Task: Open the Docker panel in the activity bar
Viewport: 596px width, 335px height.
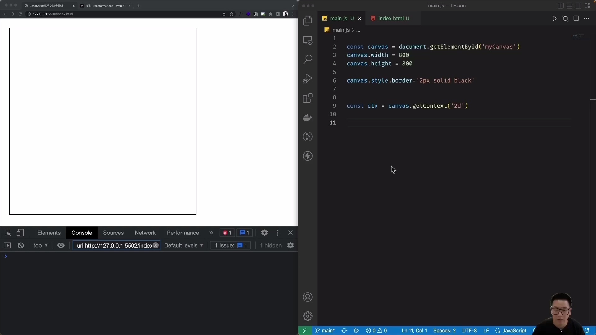Action: click(x=308, y=117)
